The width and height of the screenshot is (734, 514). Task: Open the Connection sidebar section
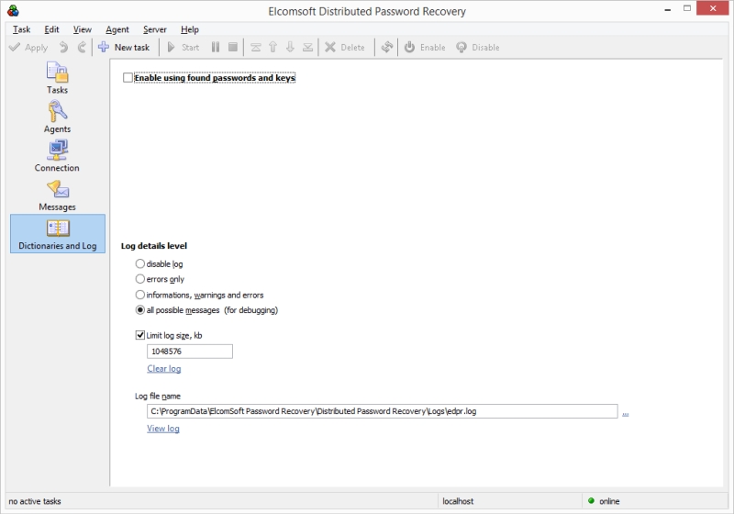57,156
